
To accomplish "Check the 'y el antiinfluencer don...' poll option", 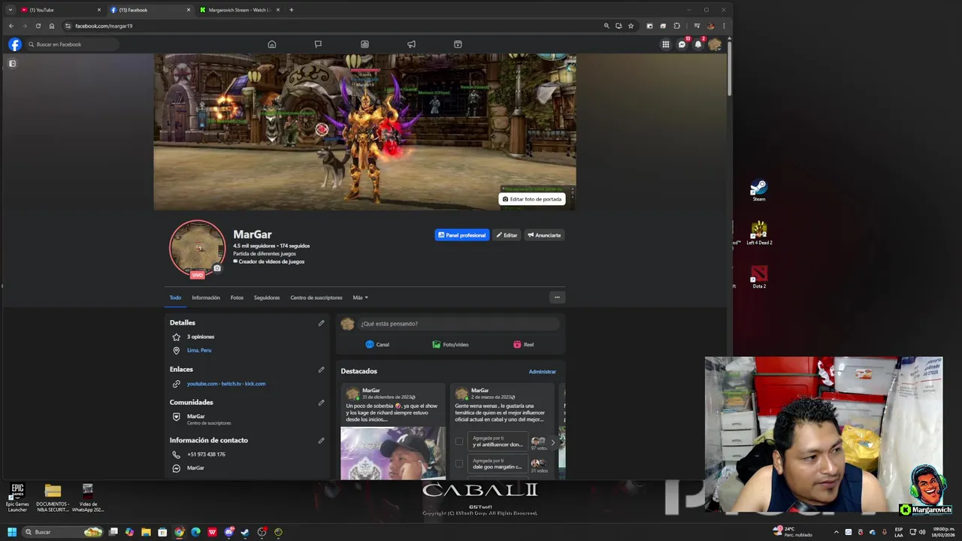I will (459, 442).
